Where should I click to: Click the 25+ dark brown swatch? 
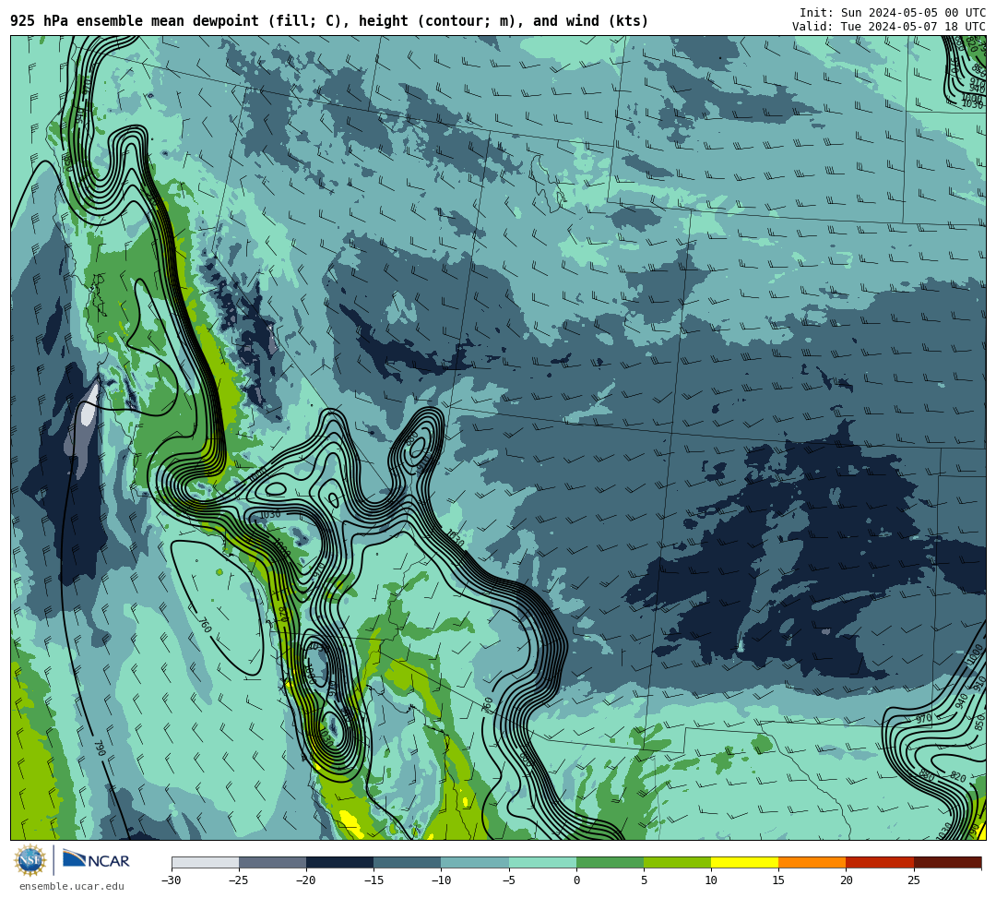pos(948,862)
